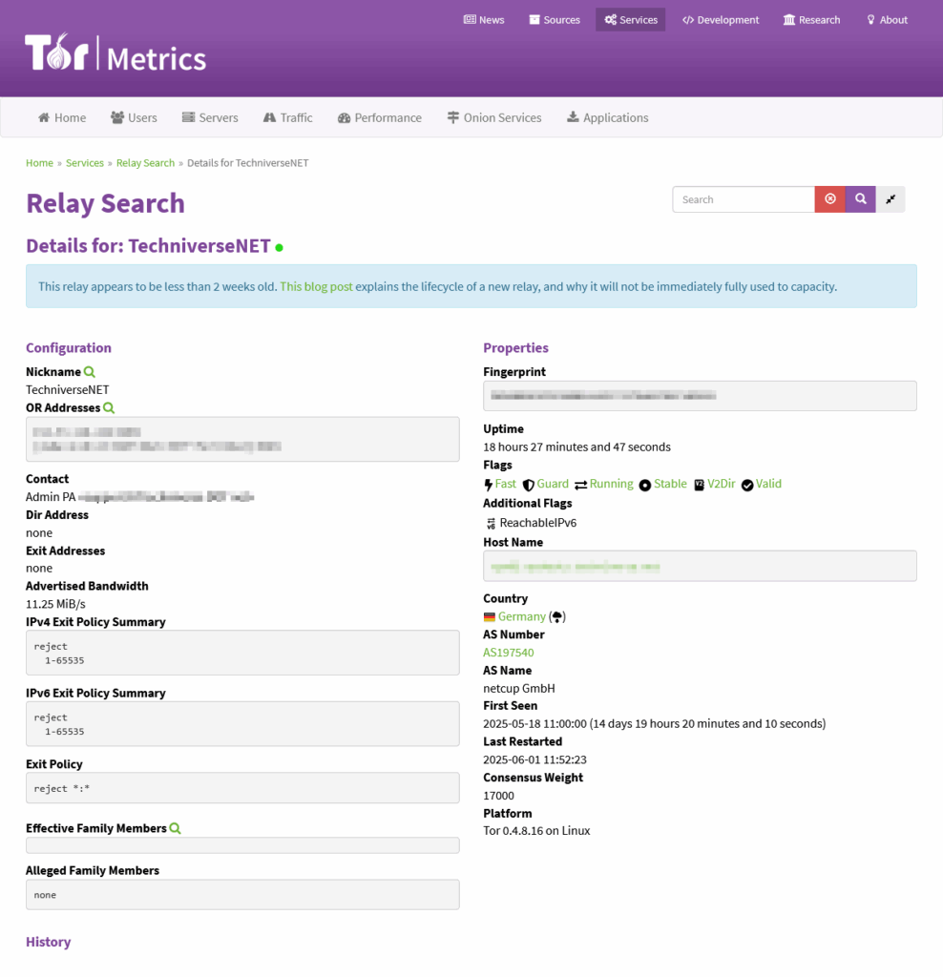Click the German flag icon
The width and height of the screenshot is (943, 977).
(x=490, y=617)
